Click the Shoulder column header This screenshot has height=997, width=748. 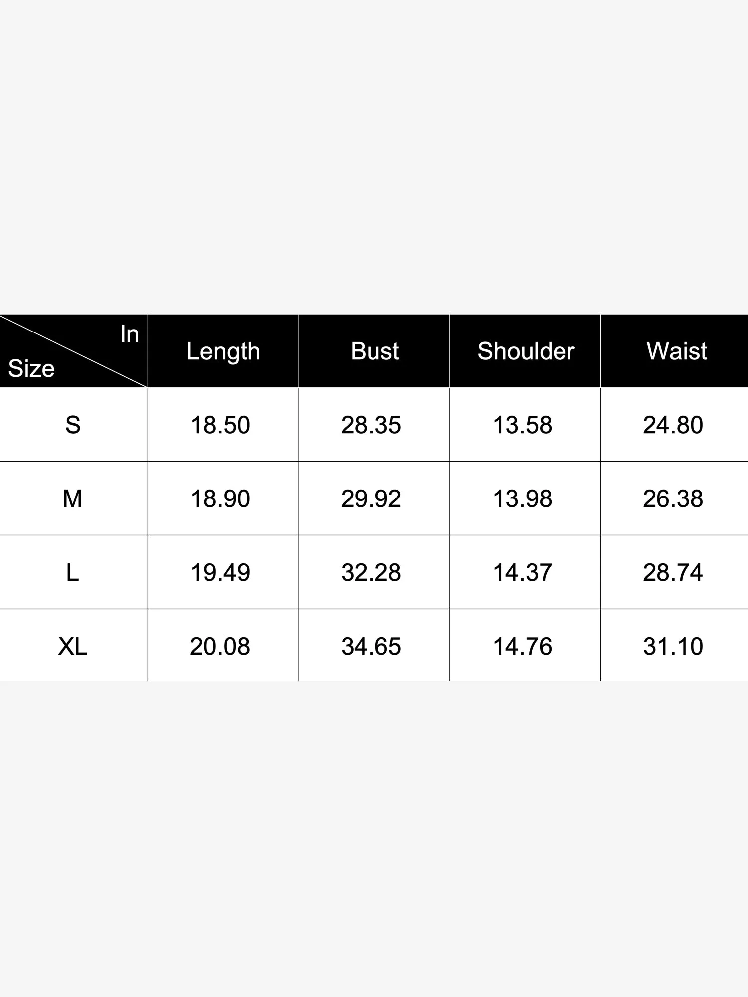tap(526, 351)
